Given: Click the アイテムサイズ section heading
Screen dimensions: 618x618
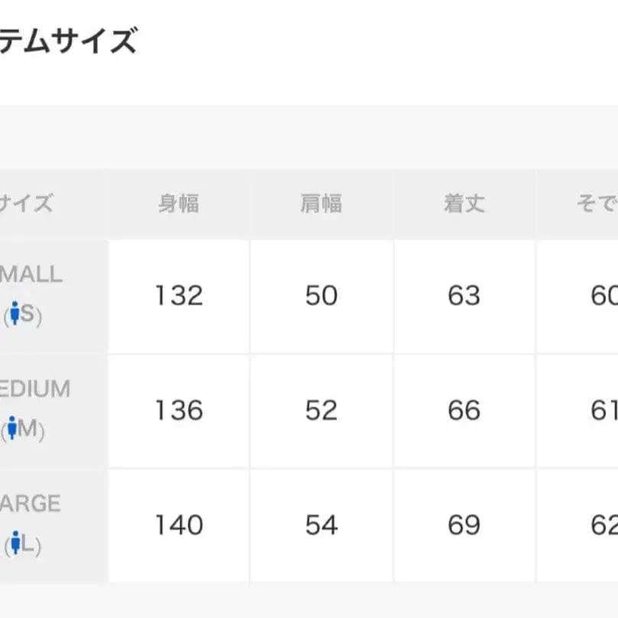Looking at the screenshot, I should [69, 41].
